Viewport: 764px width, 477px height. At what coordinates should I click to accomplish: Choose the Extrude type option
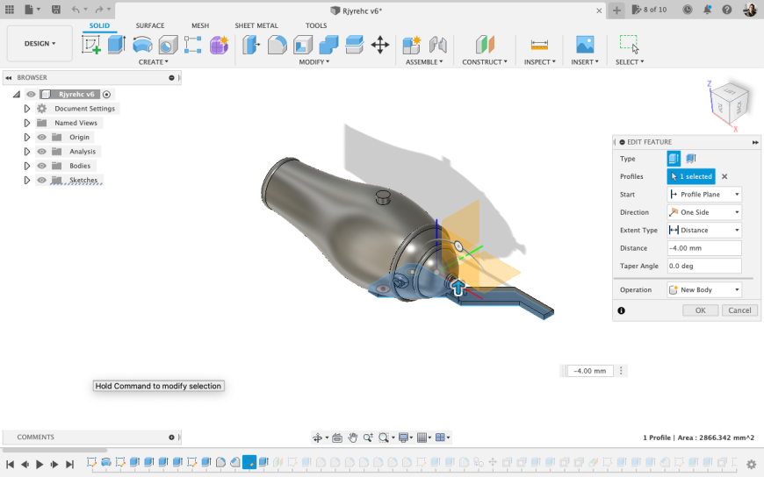674,159
